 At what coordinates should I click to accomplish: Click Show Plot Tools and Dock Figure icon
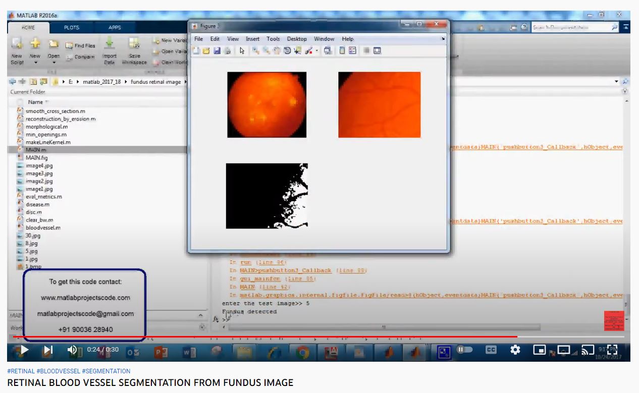coord(378,50)
